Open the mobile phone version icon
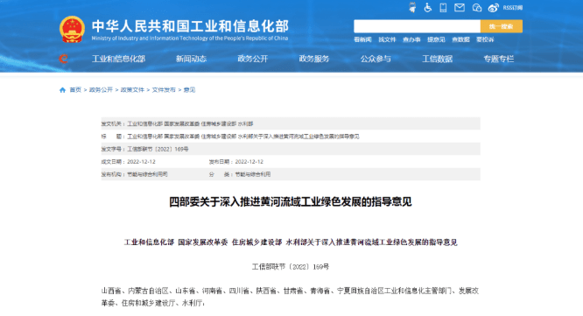 pyautogui.click(x=443, y=7)
